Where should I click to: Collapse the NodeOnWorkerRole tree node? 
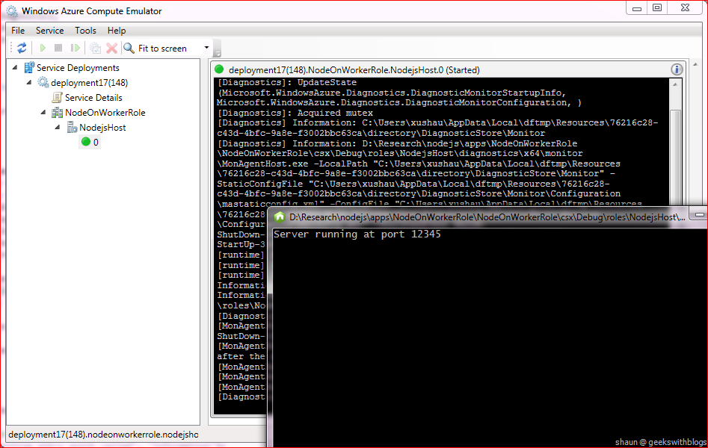[43, 112]
